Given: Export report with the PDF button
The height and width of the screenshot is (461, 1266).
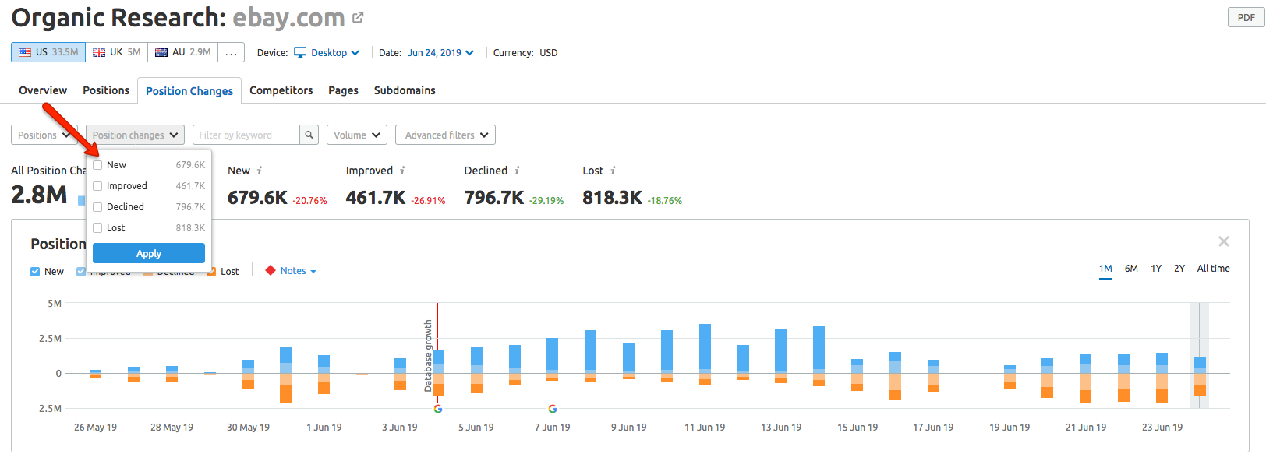Looking at the screenshot, I should point(1247,17).
